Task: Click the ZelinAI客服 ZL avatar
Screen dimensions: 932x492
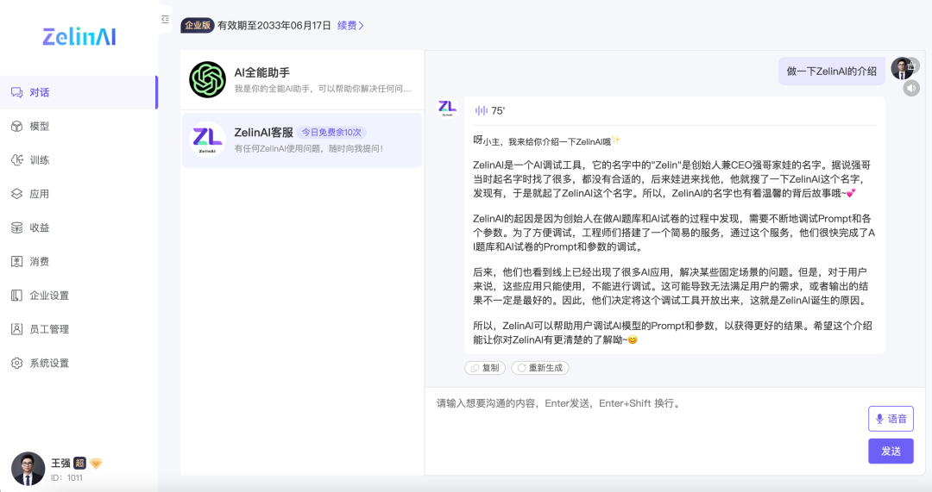Action: pyautogui.click(x=207, y=140)
